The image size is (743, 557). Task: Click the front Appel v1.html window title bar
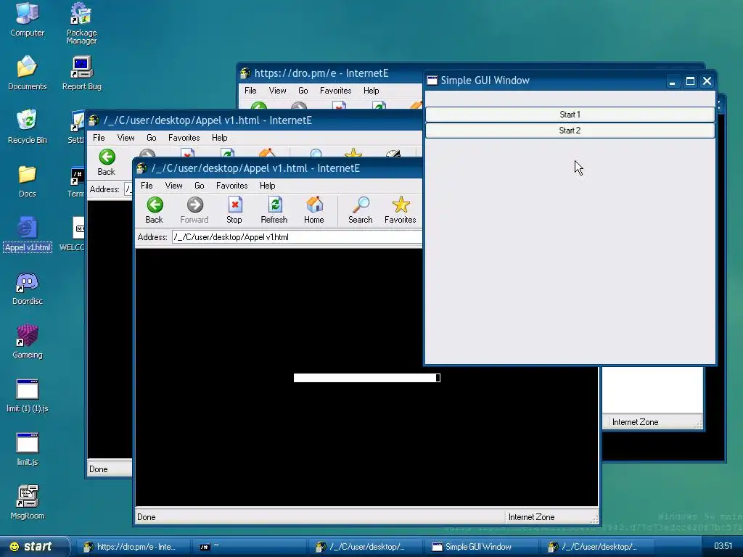(279, 168)
